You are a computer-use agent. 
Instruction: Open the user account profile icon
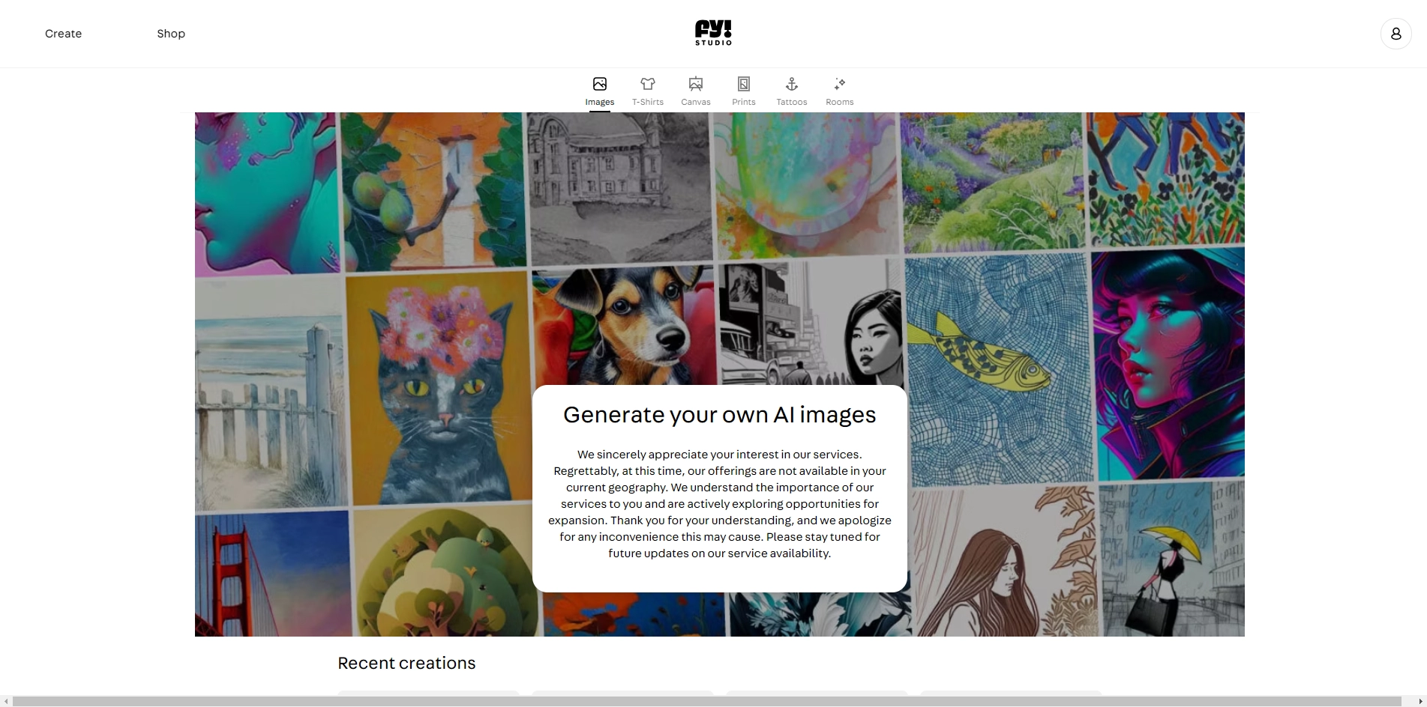(1396, 34)
